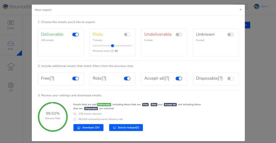The height and width of the screenshot is (143, 276).
Task: Close the New export dialog
Action: (x=241, y=10)
